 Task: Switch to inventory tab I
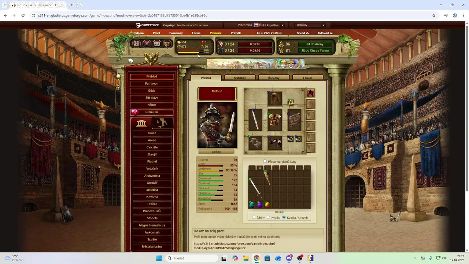[252, 168]
